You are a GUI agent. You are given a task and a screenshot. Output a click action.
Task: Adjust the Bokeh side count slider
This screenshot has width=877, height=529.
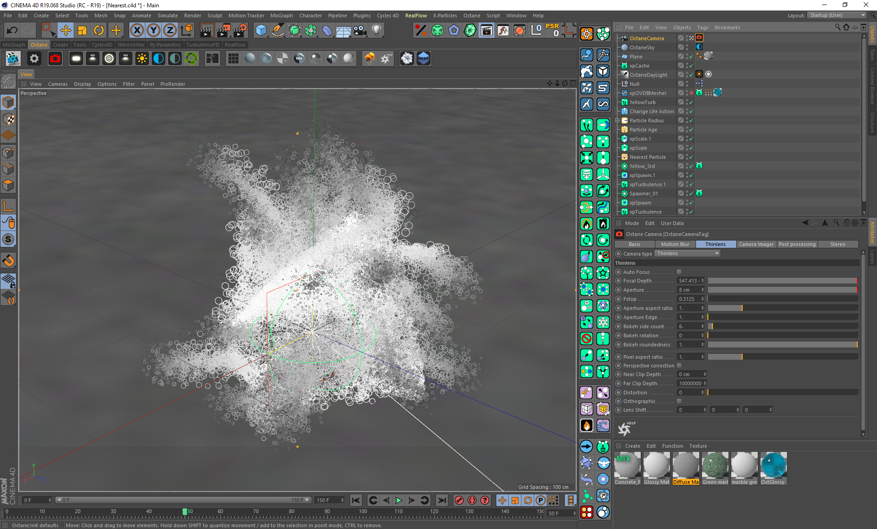(783, 326)
